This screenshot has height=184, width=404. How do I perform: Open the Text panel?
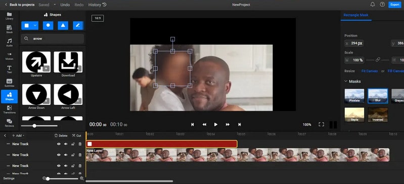click(x=9, y=70)
